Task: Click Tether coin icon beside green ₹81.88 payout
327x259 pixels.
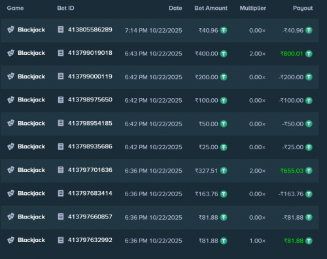Action: pos(309,241)
